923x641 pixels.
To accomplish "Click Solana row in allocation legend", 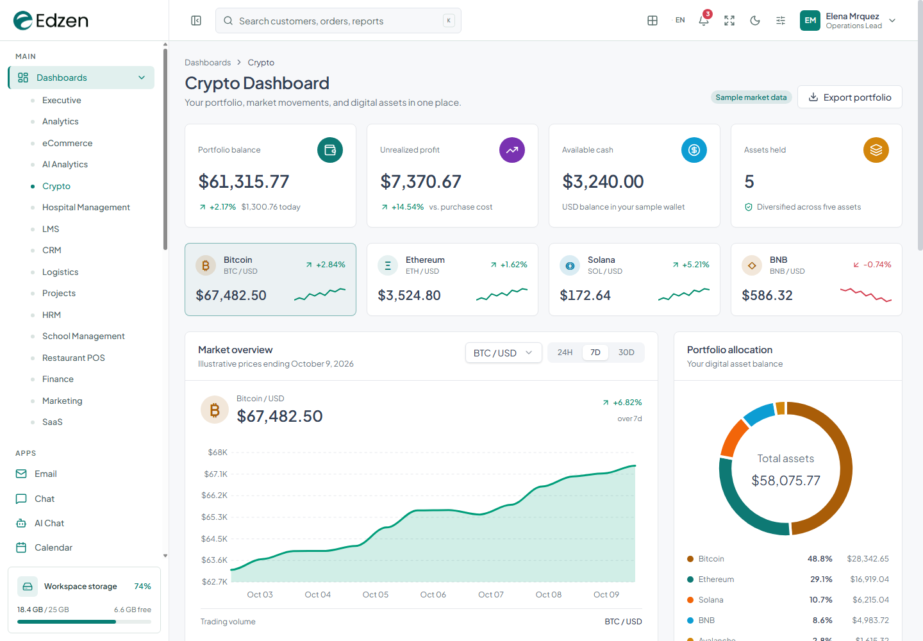I will 788,600.
